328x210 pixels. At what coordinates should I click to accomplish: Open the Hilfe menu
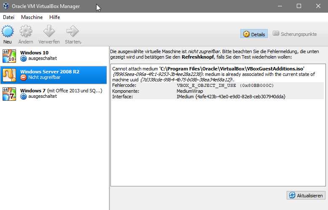(x=55, y=17)
